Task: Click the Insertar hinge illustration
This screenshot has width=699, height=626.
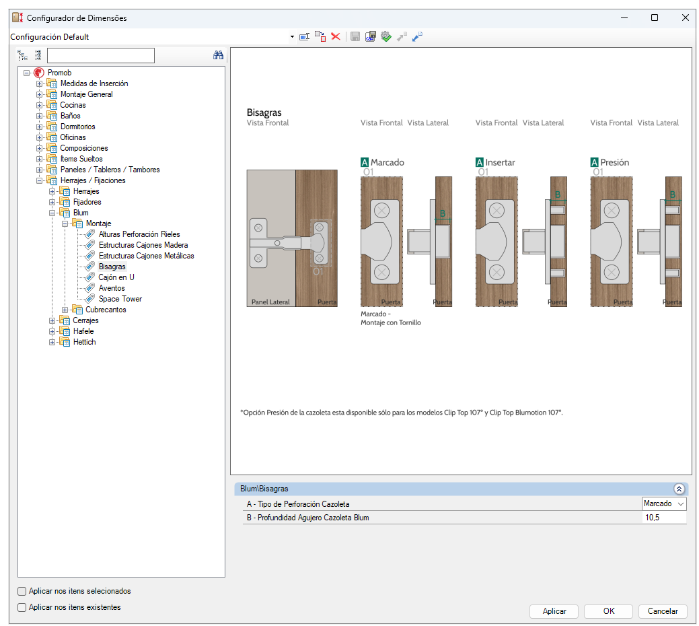Action: pos(521,241)
